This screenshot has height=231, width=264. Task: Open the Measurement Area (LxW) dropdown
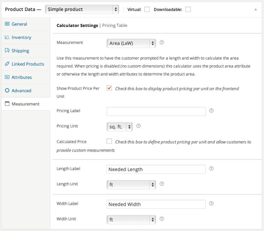[131, 43]
